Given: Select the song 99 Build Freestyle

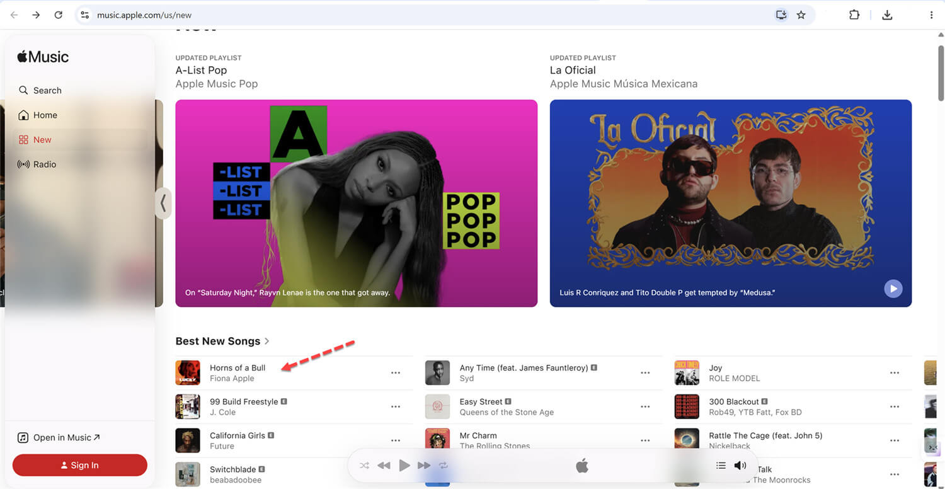Looking at the screenshot, I should coord(244,401).
